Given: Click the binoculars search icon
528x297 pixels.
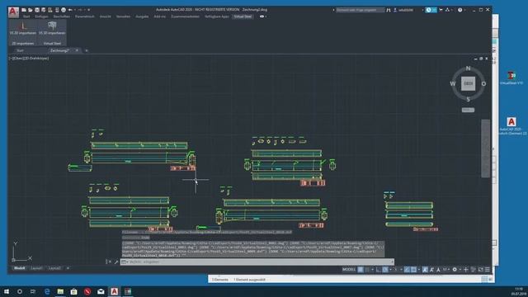Looking at the screenshot, I should click(x=389, y=10).
